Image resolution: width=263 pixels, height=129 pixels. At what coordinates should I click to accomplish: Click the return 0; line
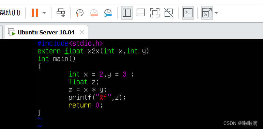[x=86, y=105]
